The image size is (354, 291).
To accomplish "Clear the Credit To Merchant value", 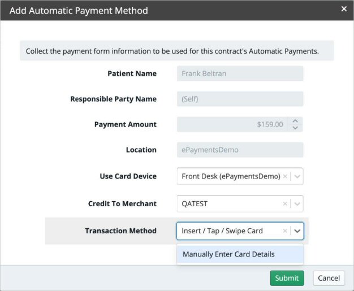I will (285, 203).
